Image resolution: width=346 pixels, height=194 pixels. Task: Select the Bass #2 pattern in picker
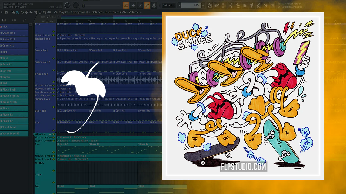(14, 64)
